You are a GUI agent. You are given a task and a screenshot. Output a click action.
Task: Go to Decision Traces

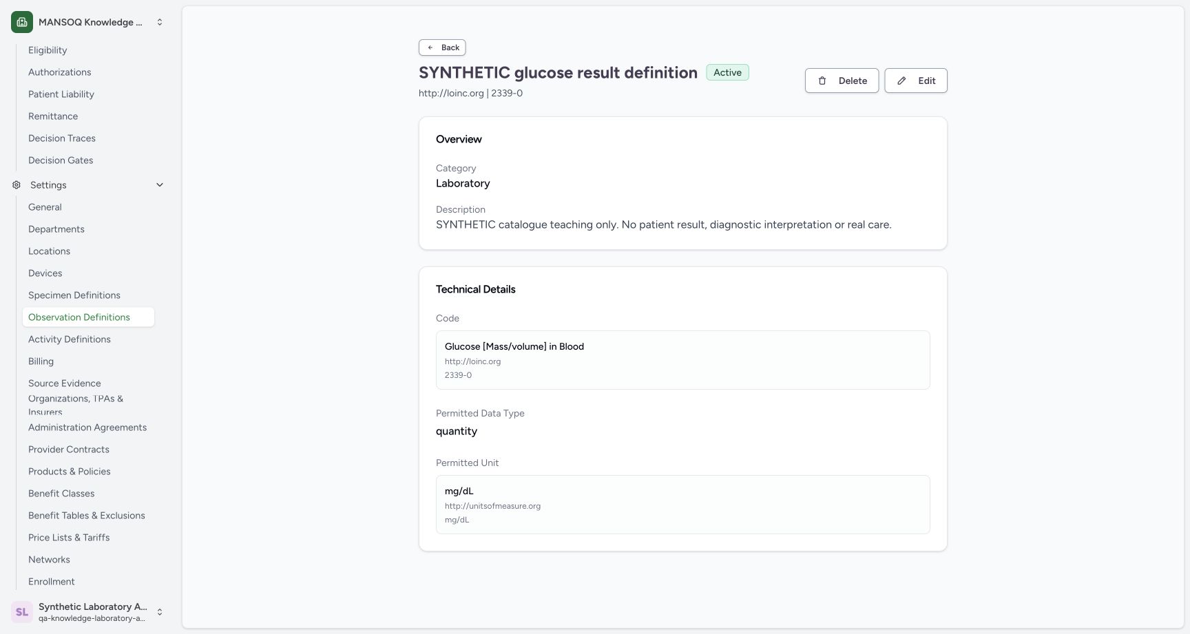point(62,138)
